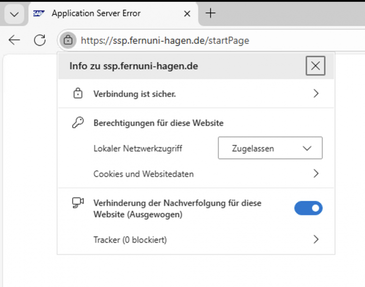Viewport: 365px width, 287px height.
Task: Open the 'Cookies und Websitedaten' entry
Action: tap(144, 174)
